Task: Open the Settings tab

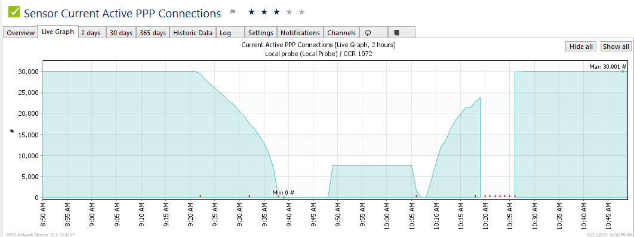Action: click(x=261, y=33)
